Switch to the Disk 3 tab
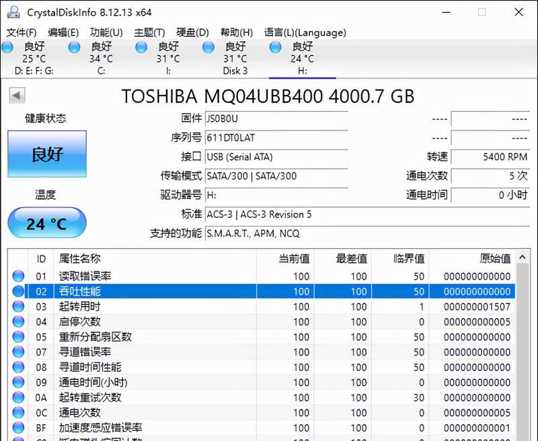This screenshot has width=538, height=441. coord(235,58)
